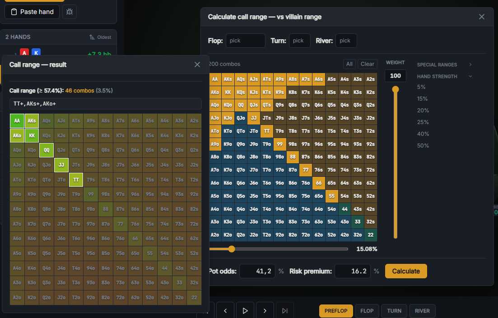Select the 25% hand strength preset
This screenshot has width=498, height=318.
click(423, 122)
